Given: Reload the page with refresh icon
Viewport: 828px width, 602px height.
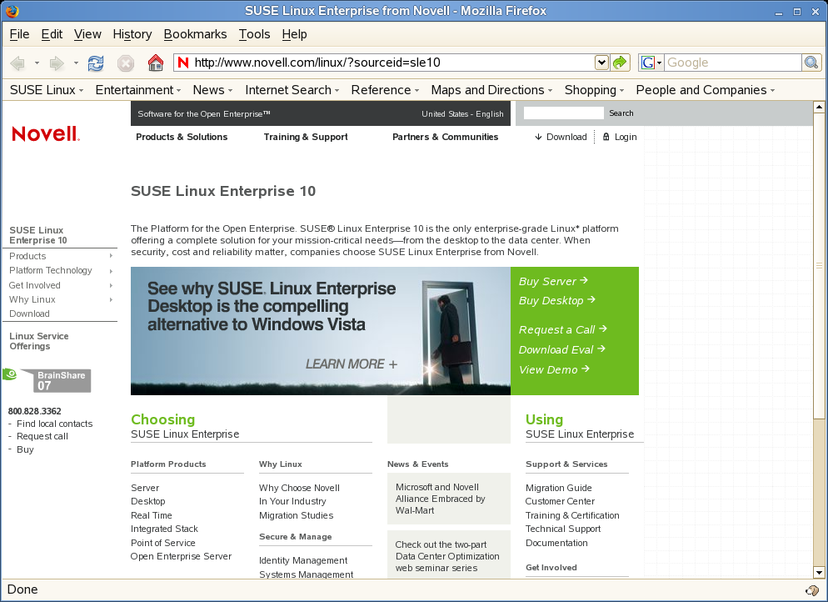Looking at the screenshot, I should [x=96, y=63].
